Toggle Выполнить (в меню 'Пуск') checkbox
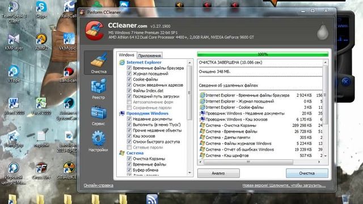Viewport: 363px width, 204px height. pos(129,125)
